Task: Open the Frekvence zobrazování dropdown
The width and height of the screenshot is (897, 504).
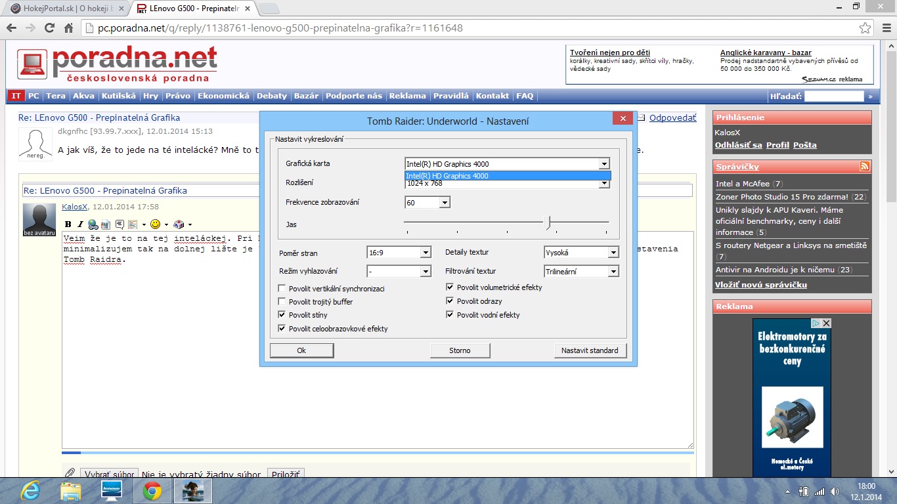Action: (445, 203)
